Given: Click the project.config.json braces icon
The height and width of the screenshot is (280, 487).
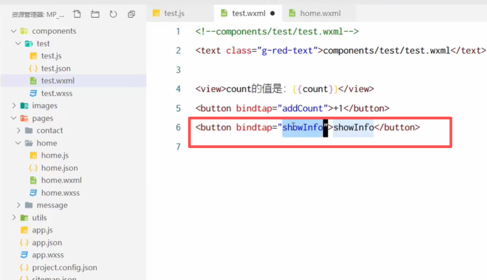Looking at the screenshot, I should [x=24, y=267].
